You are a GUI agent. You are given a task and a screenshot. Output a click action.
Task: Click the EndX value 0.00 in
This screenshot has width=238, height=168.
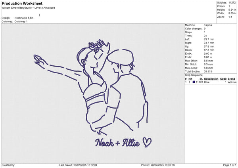208,53
